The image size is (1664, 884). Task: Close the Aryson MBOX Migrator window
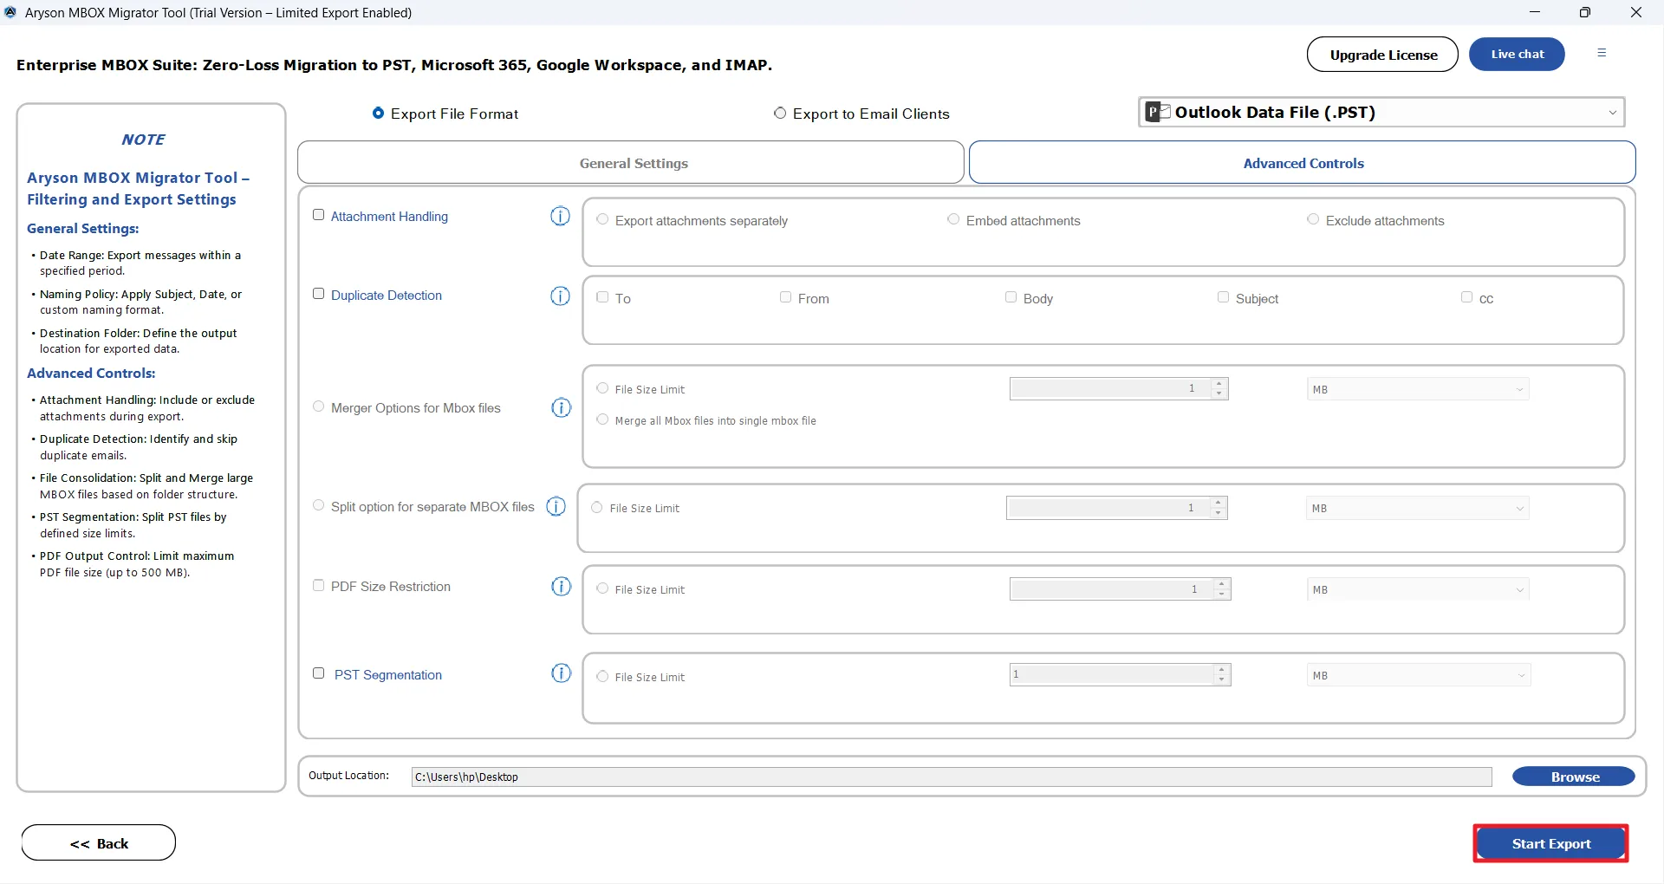[x=1636, y=12]
